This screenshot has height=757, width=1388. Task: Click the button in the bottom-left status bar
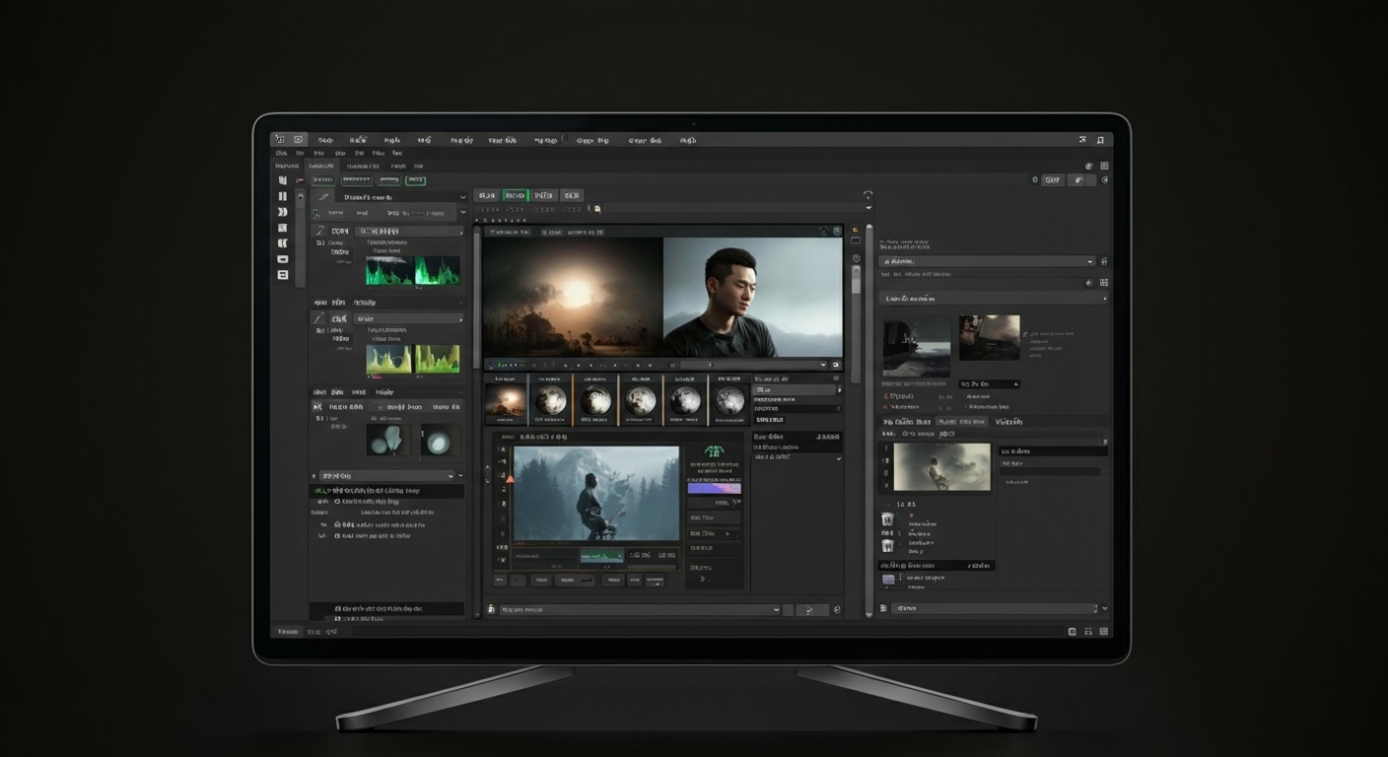287,631
